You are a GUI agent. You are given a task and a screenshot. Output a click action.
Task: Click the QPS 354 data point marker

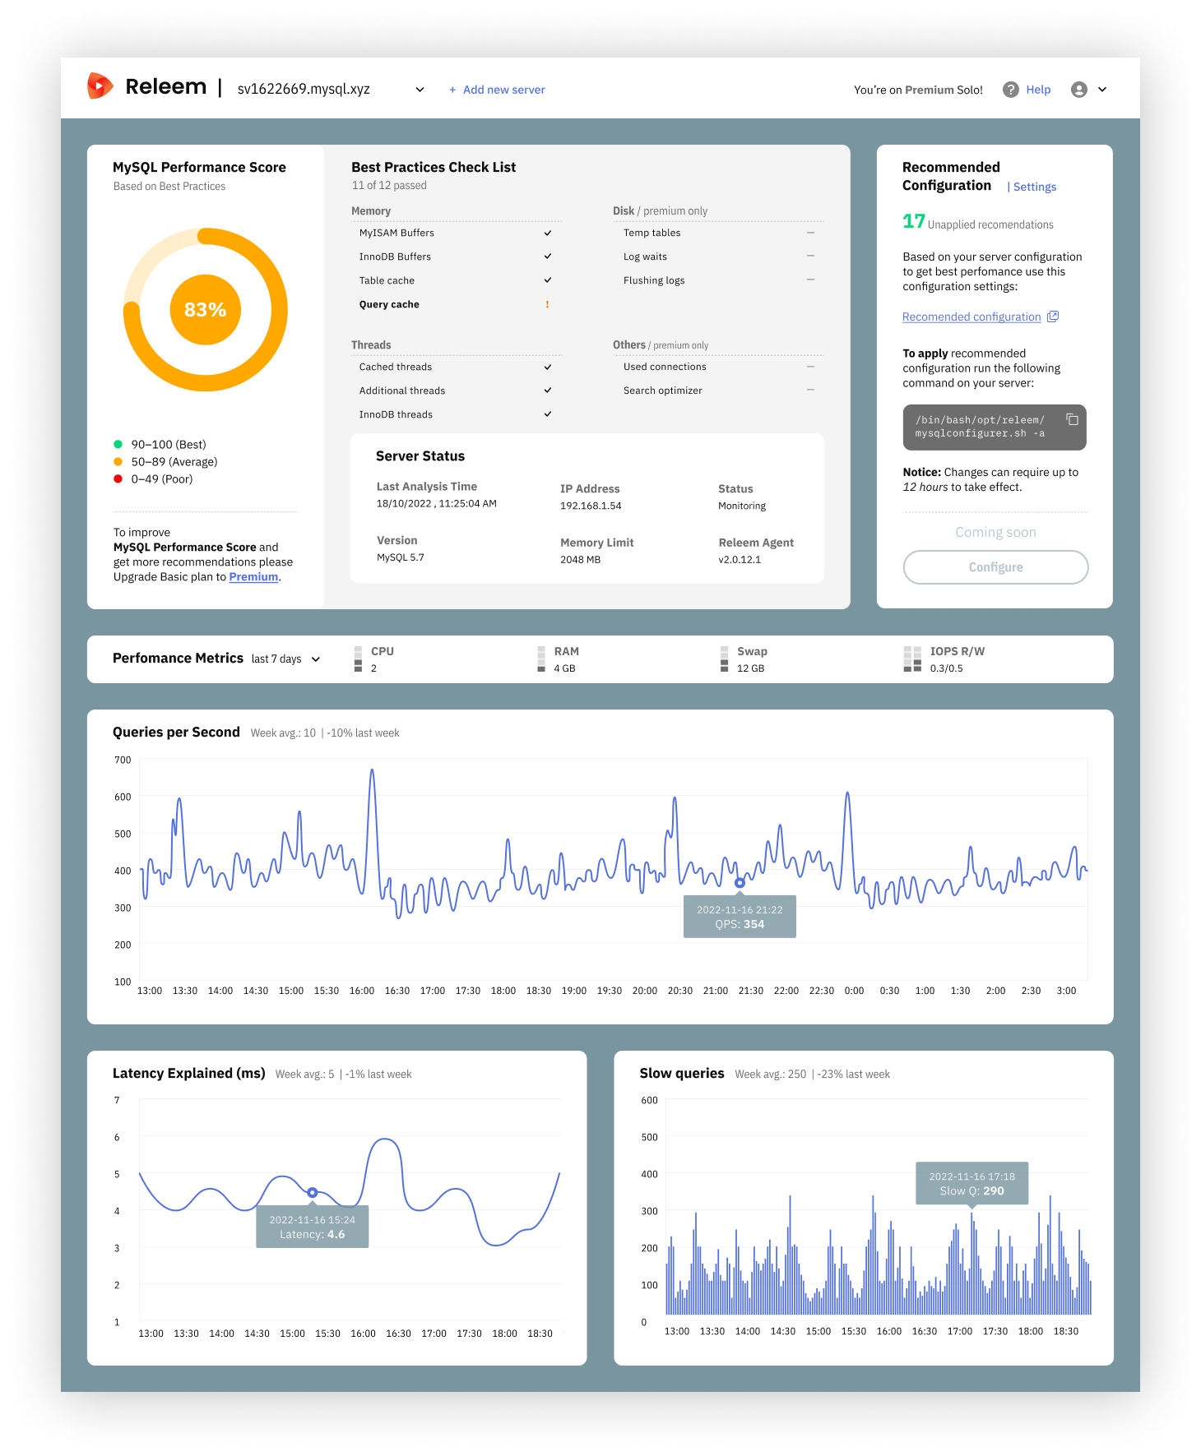pyautogui.click(x=740, y=883)
